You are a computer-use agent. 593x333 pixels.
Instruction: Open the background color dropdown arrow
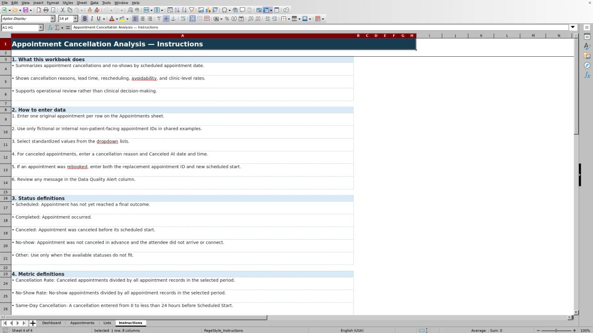click(x=127, y=19)
